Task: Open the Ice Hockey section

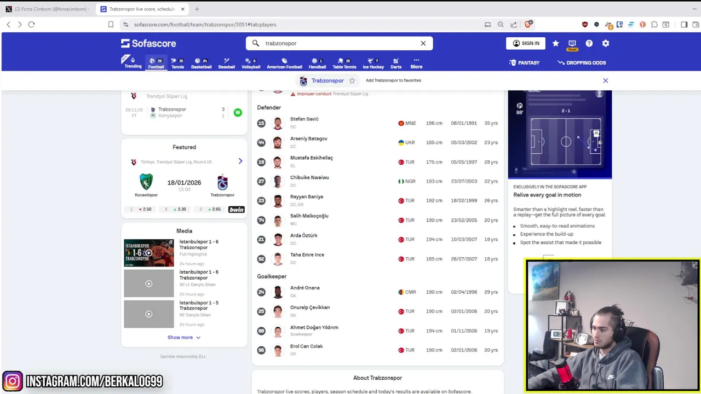Action: (x=373, y=63)
